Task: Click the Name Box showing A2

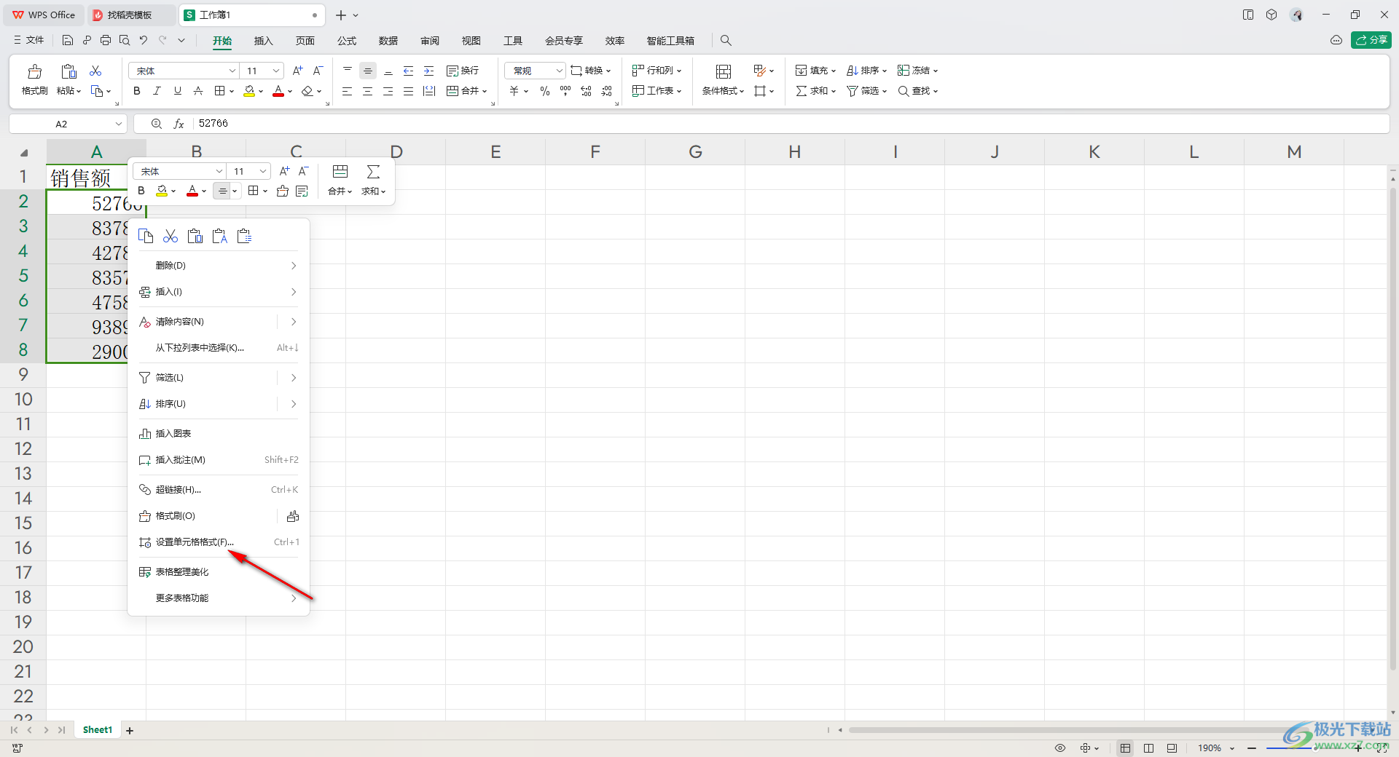Action: (x=68, y=124)
